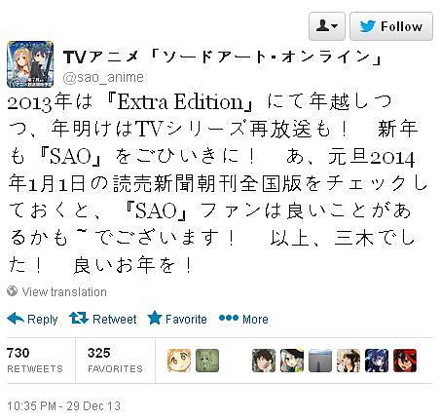
Task: Click the Favorite star icon
Action: click(155, 318)
